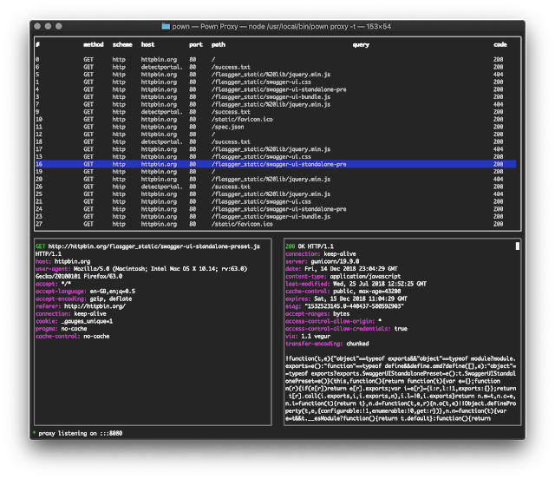Click the response pane scrollbar thumb
555x479 pixels.
pos(518,246)
